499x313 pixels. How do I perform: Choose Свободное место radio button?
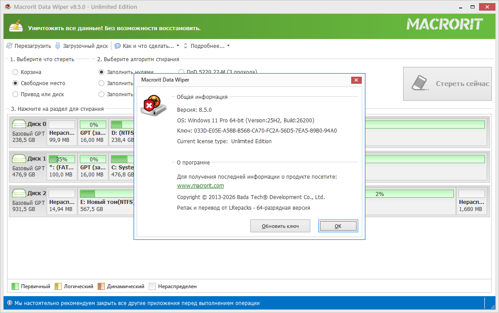(16, 83)
